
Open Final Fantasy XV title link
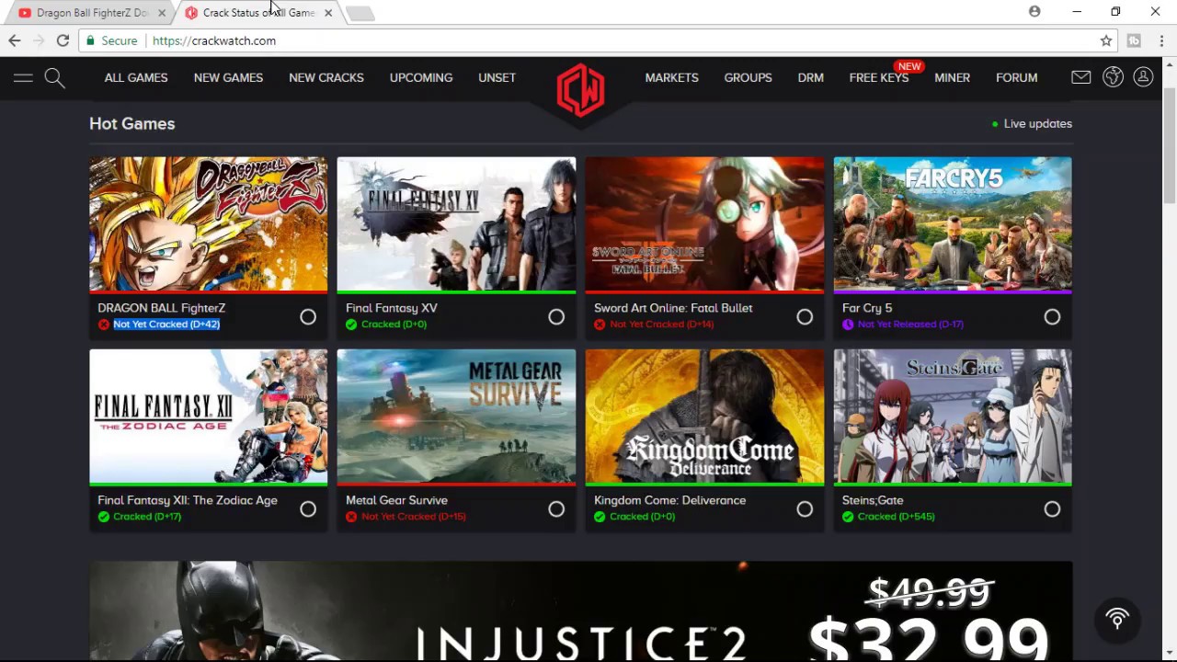click(x=391, y=308)
